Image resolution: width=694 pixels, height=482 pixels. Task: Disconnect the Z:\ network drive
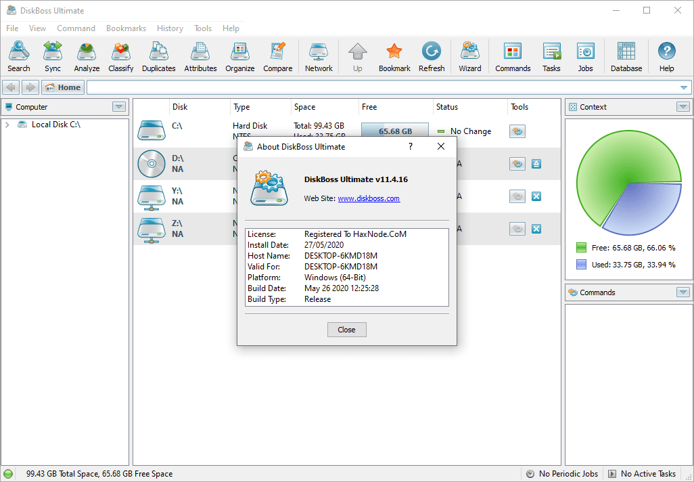[x=536, y=229]
